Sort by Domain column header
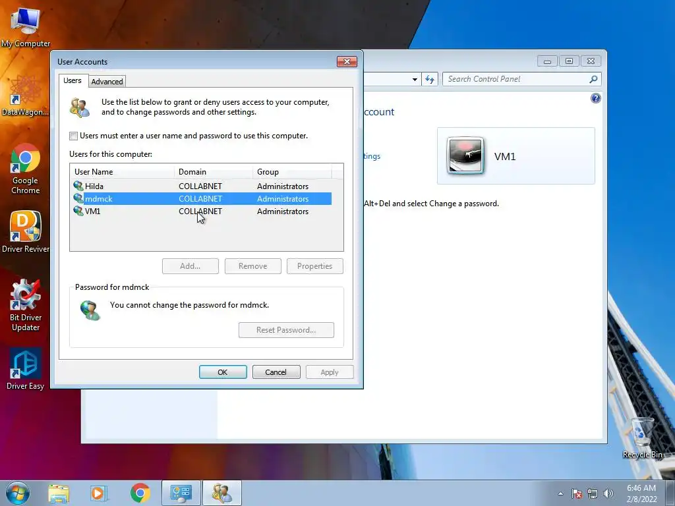Viewport: 675px width, 506px height. [214, 172]
